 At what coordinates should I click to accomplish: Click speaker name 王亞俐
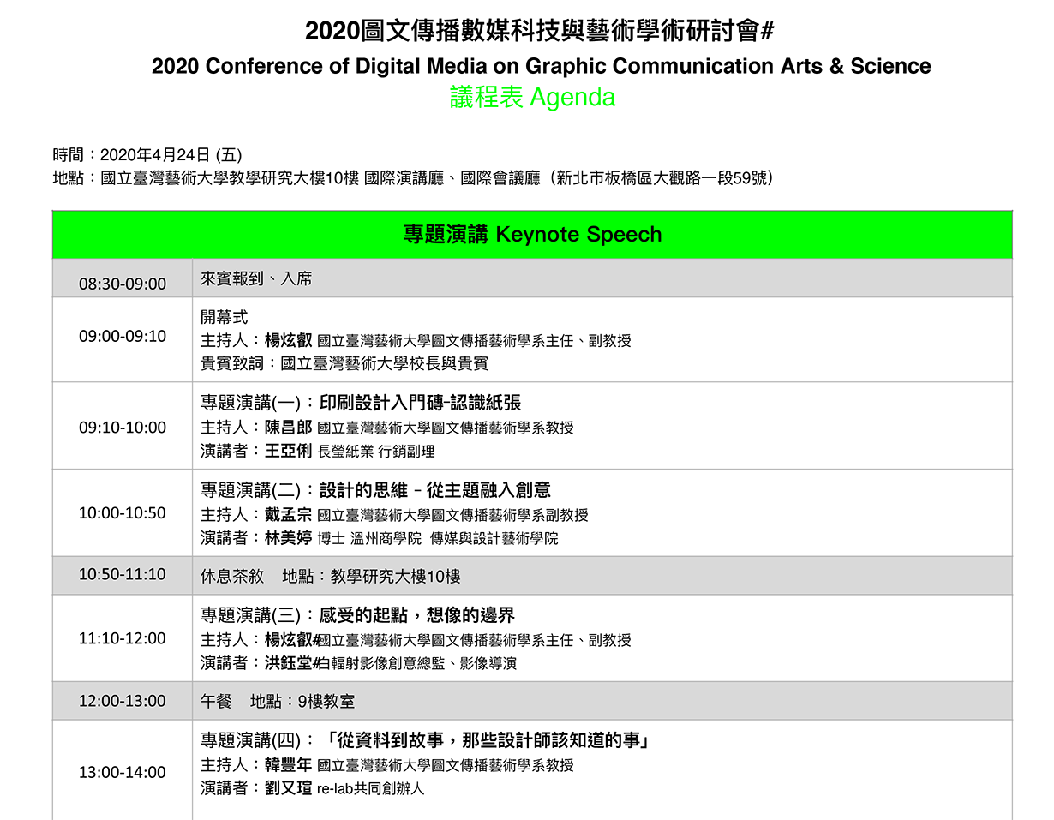tap(288, 451)
